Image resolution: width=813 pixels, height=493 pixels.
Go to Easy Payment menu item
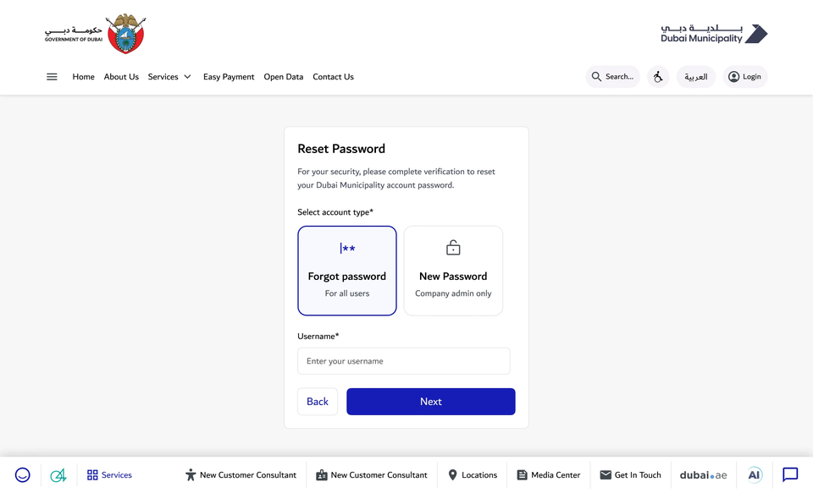[229, 77]
